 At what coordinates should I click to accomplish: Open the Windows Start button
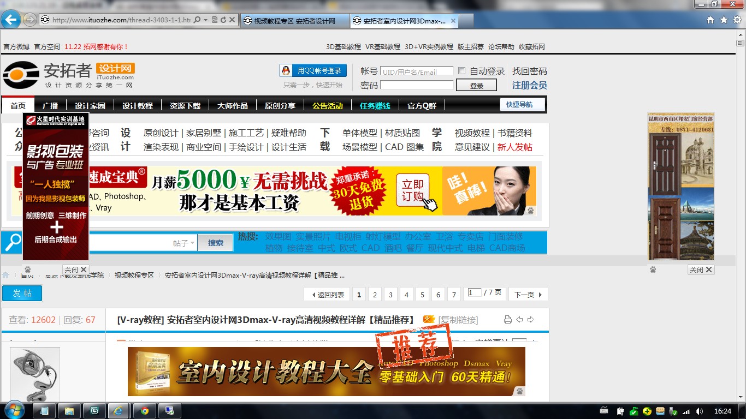pos(14,410)
